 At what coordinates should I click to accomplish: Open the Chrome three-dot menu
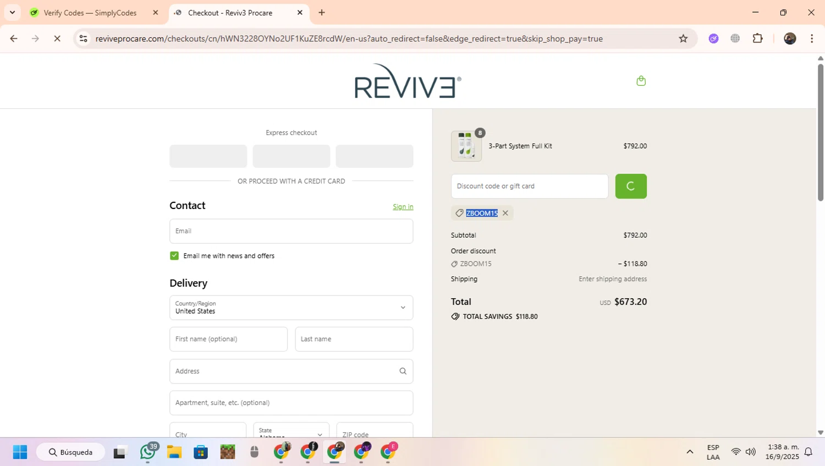pos(812,39)
